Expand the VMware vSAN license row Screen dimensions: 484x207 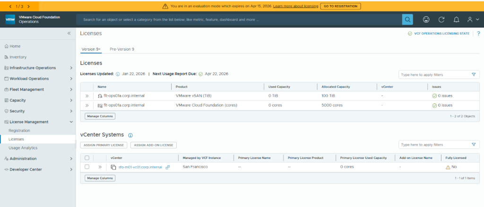click(87, 95)
